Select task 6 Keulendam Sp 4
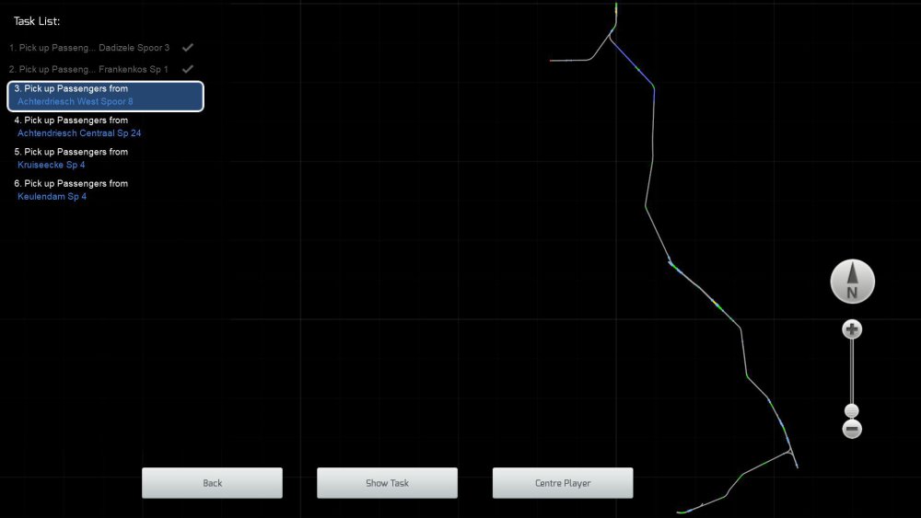 (70, 190)
